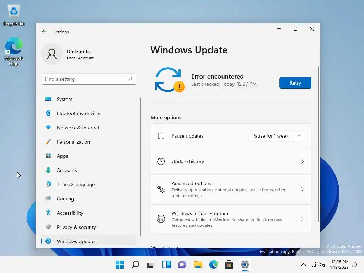
Task: Click the pause bars icon
Action: [161, 136]
